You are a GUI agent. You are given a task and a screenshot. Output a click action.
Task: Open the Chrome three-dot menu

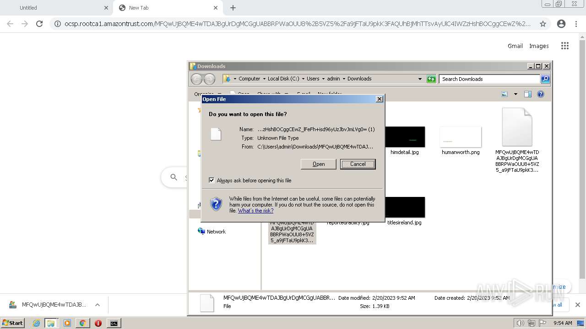pyautogui.click(x=576, y=24)
